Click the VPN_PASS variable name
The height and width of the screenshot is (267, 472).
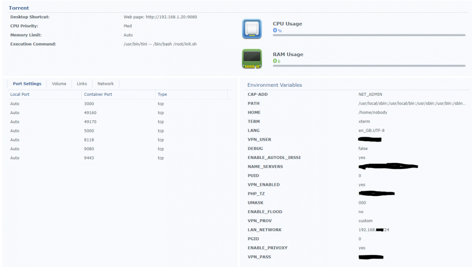(259, 257)
